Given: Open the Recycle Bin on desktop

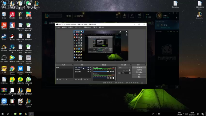Looking at the screenshot, I should tap(4, 15).
